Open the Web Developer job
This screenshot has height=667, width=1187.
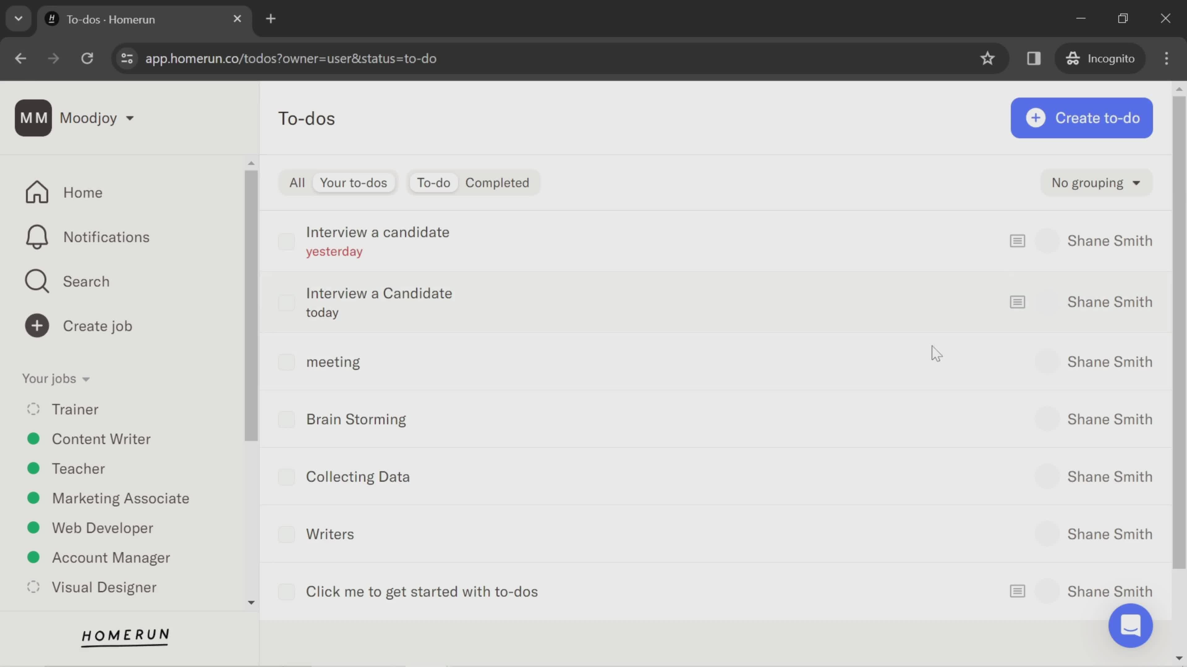[102, 527]
